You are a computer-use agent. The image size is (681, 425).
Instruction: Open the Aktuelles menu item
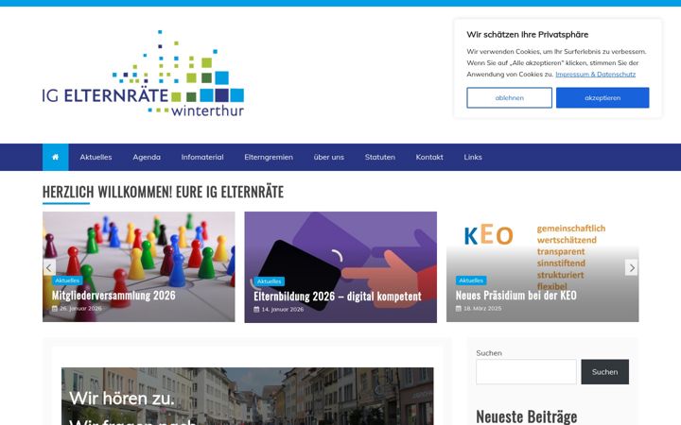[96, 157]
